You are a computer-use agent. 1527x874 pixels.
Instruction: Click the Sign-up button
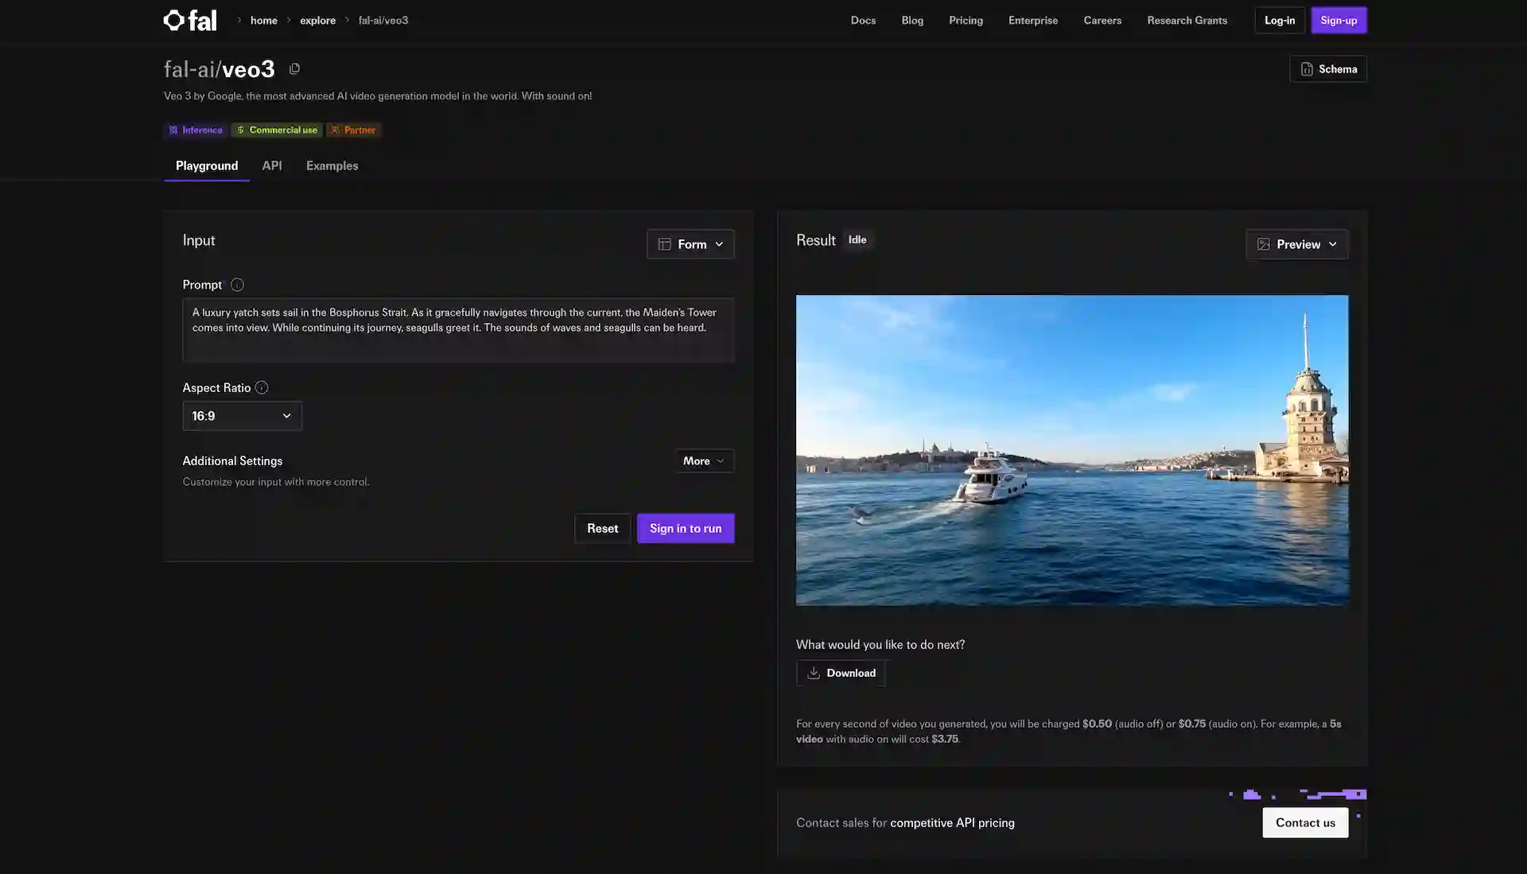pos(1339,20)
